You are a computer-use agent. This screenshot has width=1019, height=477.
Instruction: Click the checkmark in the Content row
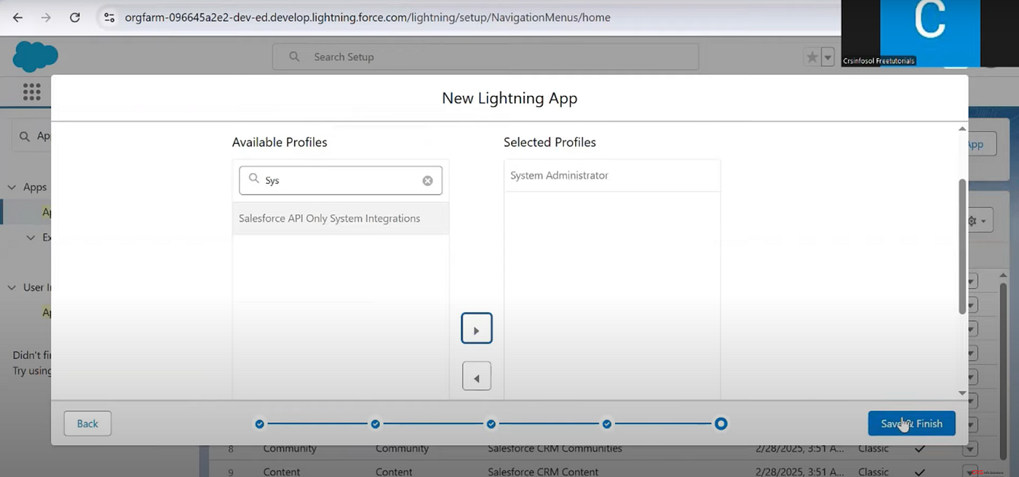click(920, 471)
